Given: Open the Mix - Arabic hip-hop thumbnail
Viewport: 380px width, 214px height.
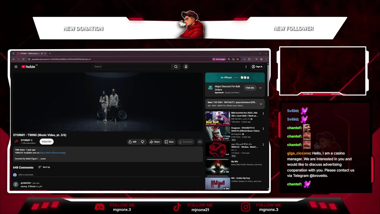Looking at the screenshot, I should pos(218,183).
